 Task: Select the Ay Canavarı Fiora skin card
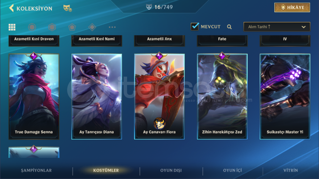pos(159,97)
